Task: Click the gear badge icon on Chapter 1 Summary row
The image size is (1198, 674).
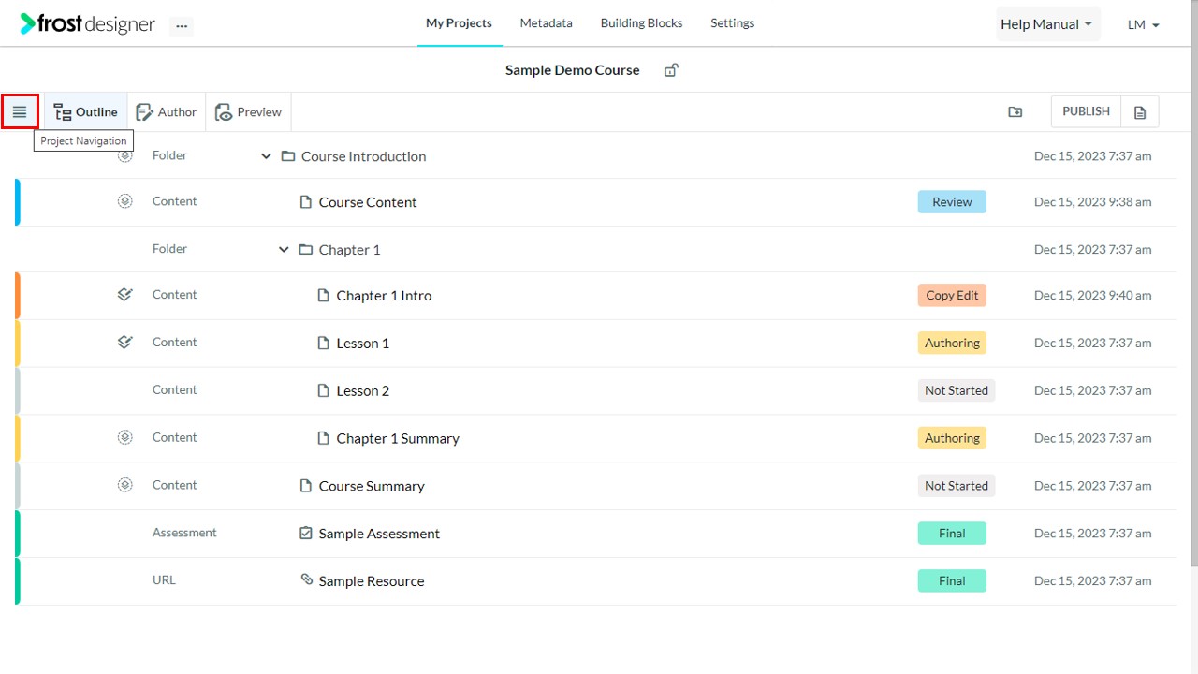Action: click(x=125, y=437)
